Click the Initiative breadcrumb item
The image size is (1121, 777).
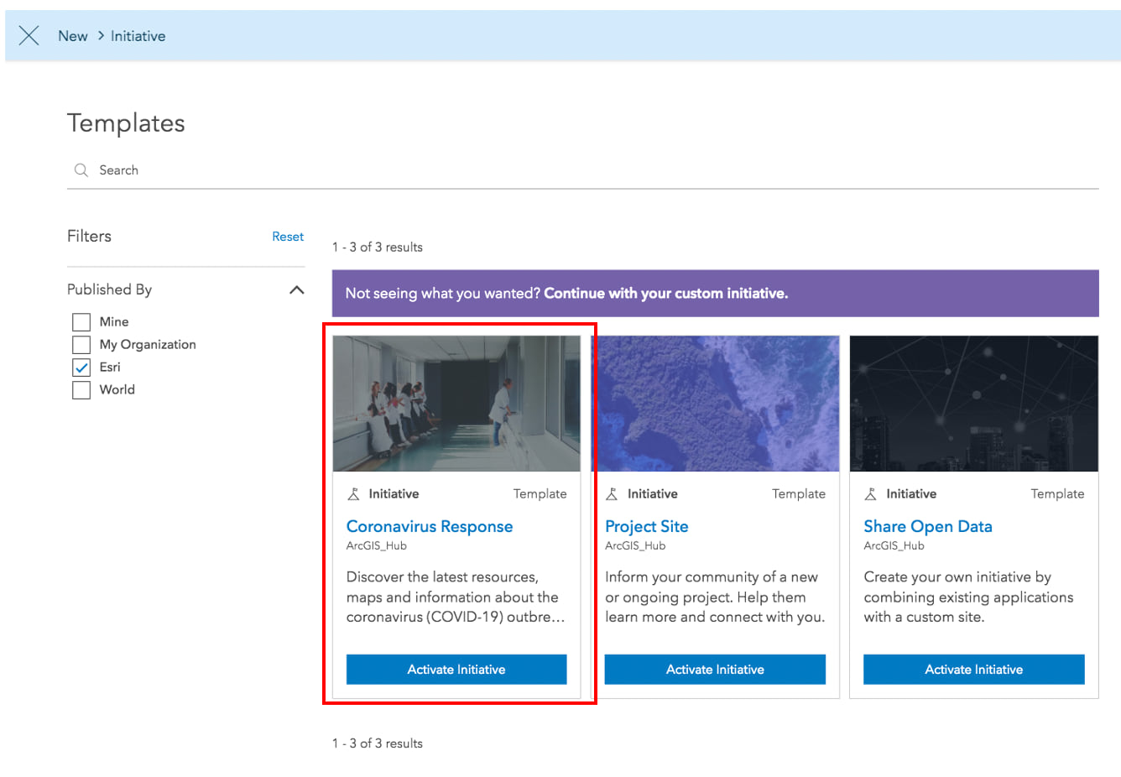[138, 36]
